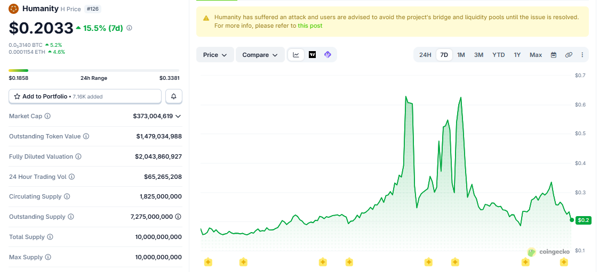Screen dimensions: 599x272
Task: Switch to TradingView chart icon
Action: 312,55
